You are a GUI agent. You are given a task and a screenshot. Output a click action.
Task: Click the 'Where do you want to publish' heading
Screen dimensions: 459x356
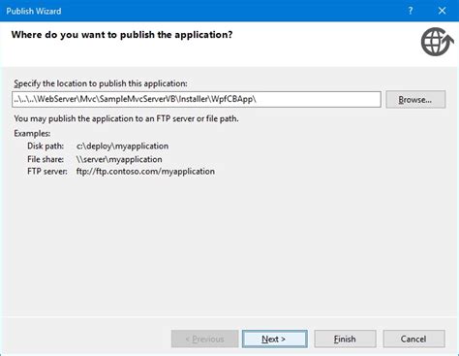coord(122,35)
